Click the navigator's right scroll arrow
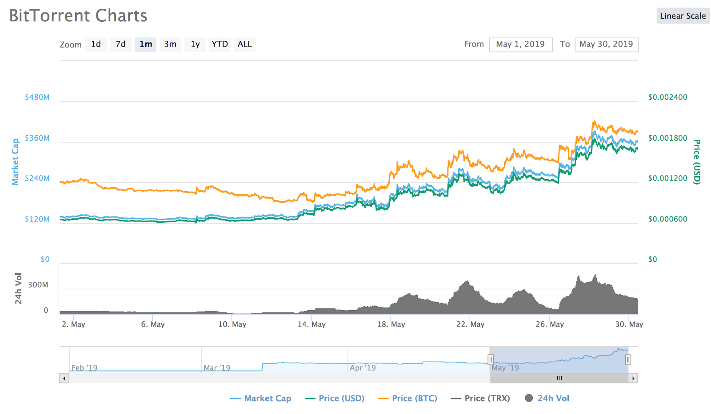 pos(633,379)
